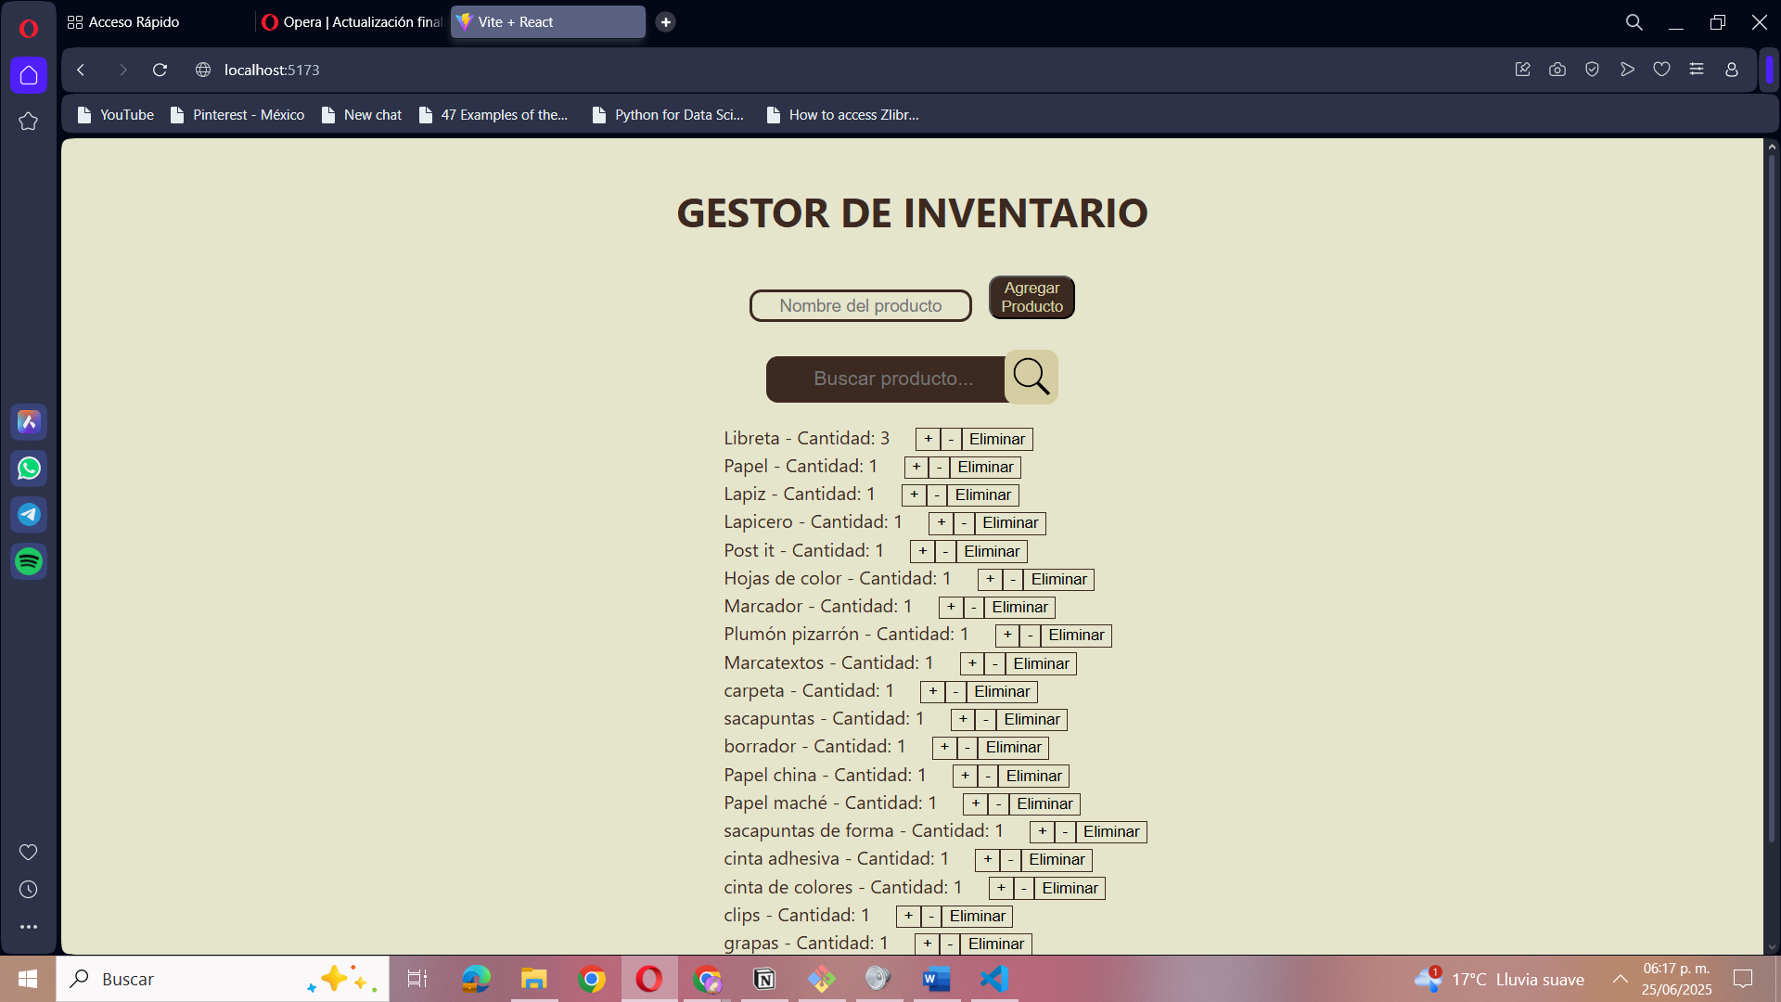
Task: Decrease Lapicero quantity with minus
Action: (964, 523)
